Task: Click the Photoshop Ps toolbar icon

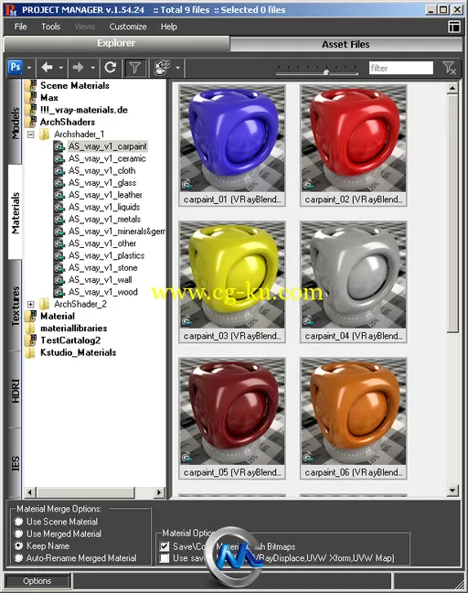Action: click(x=16, y=68)
